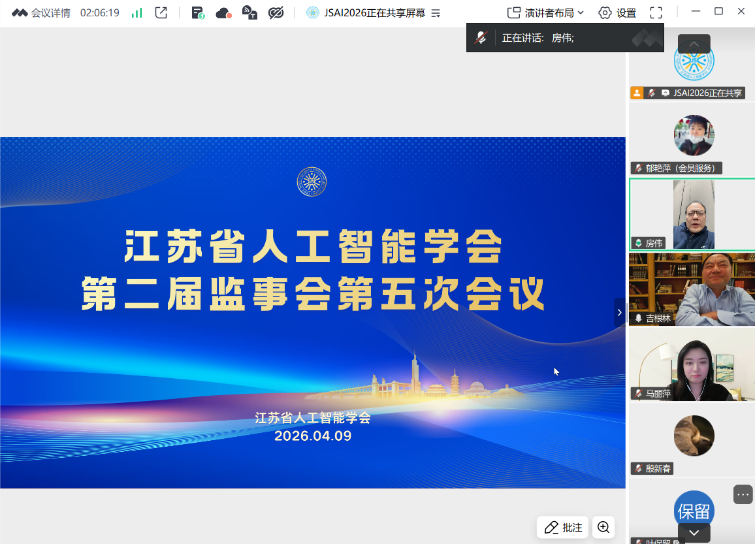
Task: Open 设置 settings
Action: 617,12
